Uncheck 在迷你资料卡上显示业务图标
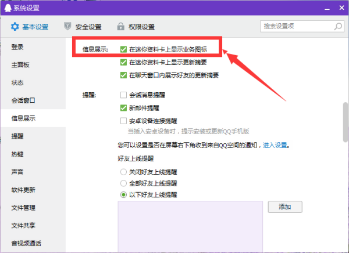The image size is (349, 253). [x=123, y=49]
